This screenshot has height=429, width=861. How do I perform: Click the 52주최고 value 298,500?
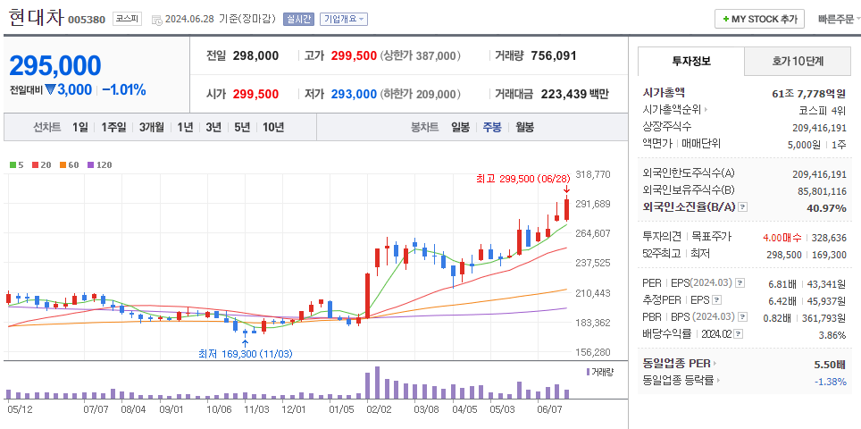(783, 255)
